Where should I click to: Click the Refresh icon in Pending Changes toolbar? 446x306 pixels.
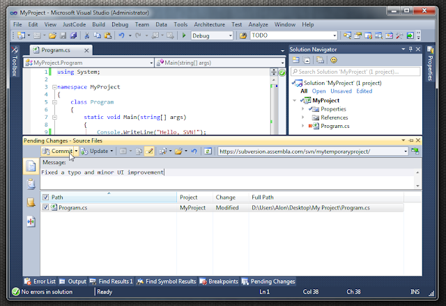[208, 152]
